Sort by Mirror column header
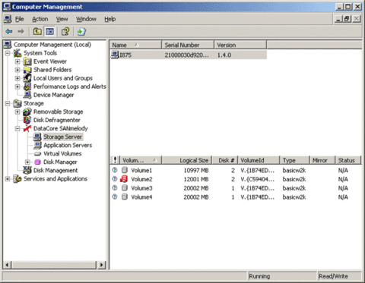The image size is (365, 283). (x=322, y=160)
